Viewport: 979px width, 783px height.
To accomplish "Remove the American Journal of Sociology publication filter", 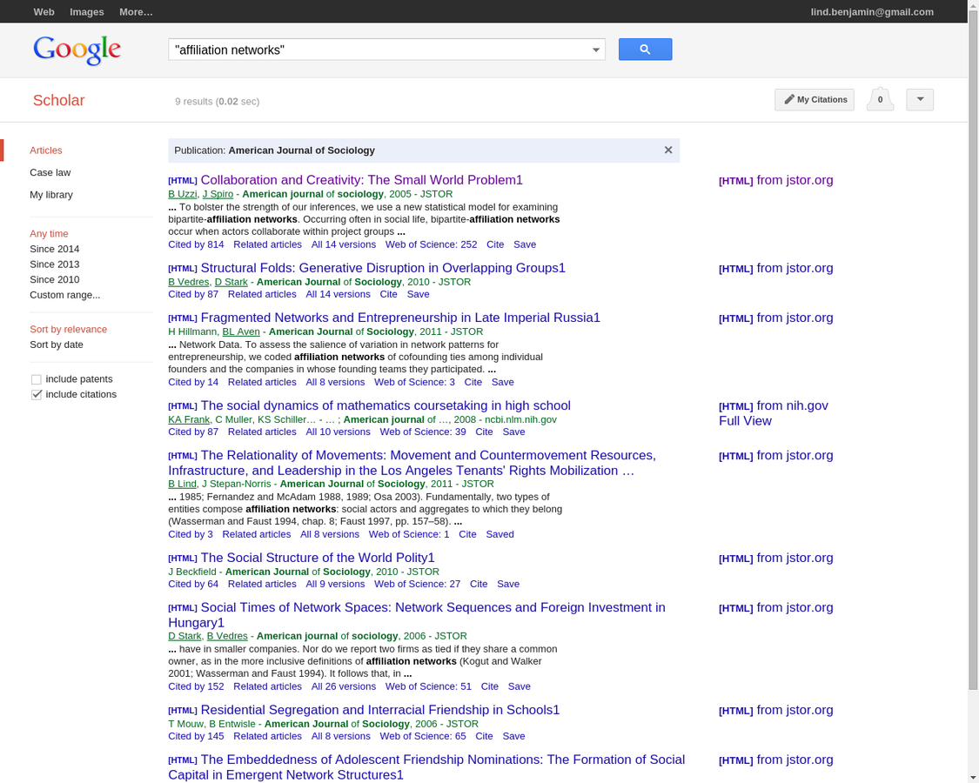I will 668,150.
